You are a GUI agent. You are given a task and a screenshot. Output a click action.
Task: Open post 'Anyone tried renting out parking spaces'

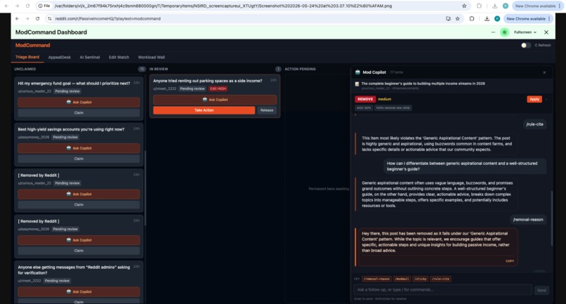[x=208, y=81]
